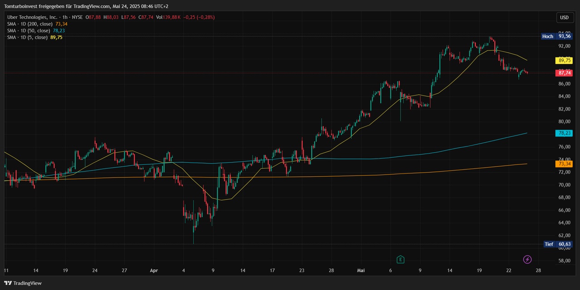
Task: Click the 62,00 price axis tick
Action: coord(564,236)
